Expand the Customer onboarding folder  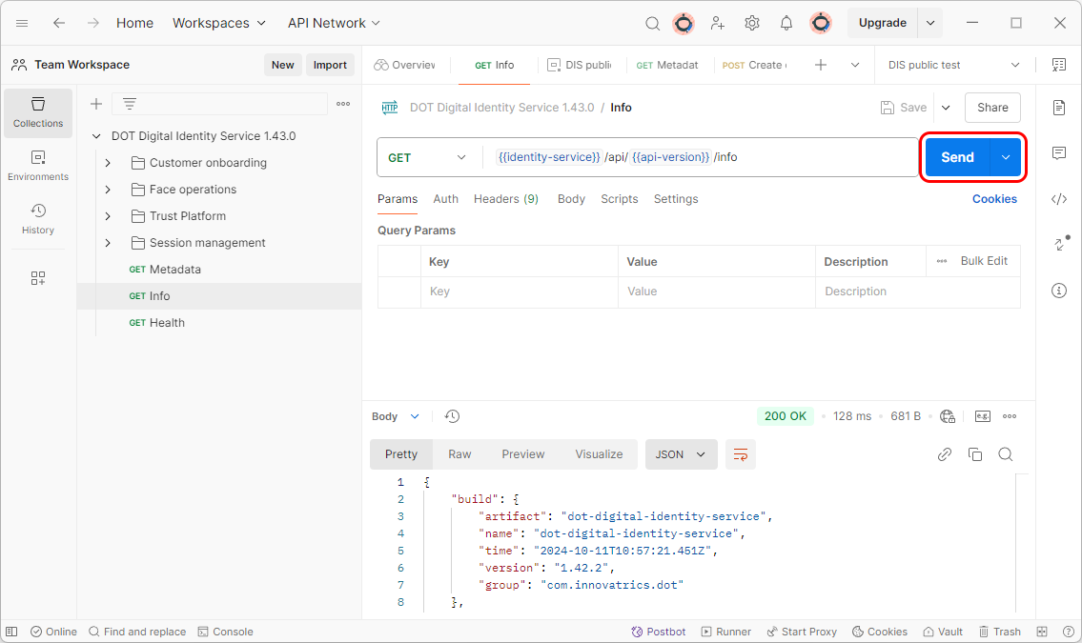coord(108,163)
